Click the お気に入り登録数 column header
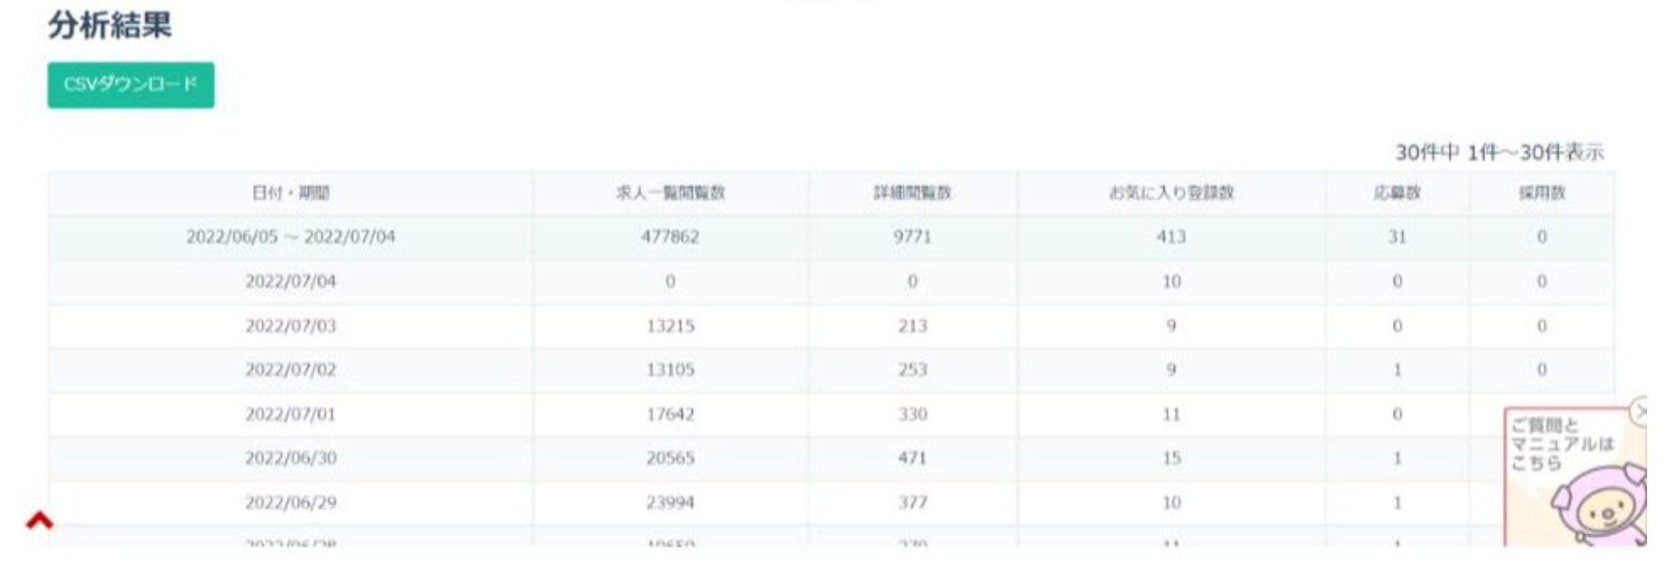The image size is (1675, 571). point(1171,193)
